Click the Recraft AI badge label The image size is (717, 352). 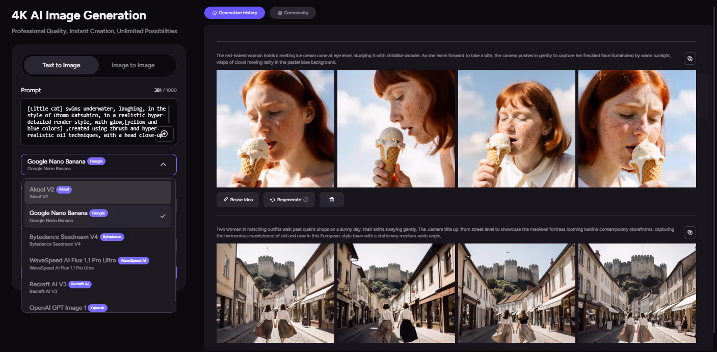79,284
